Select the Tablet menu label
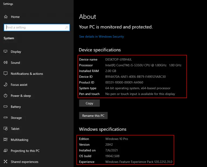The image size is (207, 167). pos(15,129)
